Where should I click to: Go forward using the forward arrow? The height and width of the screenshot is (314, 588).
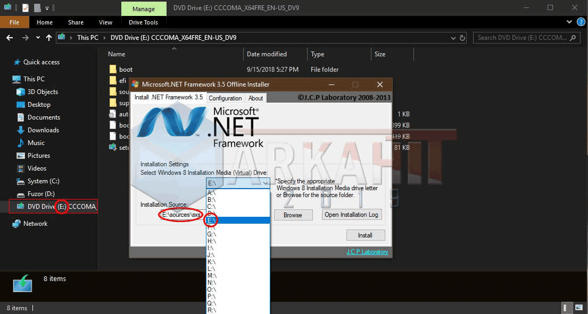pos(25,38)
